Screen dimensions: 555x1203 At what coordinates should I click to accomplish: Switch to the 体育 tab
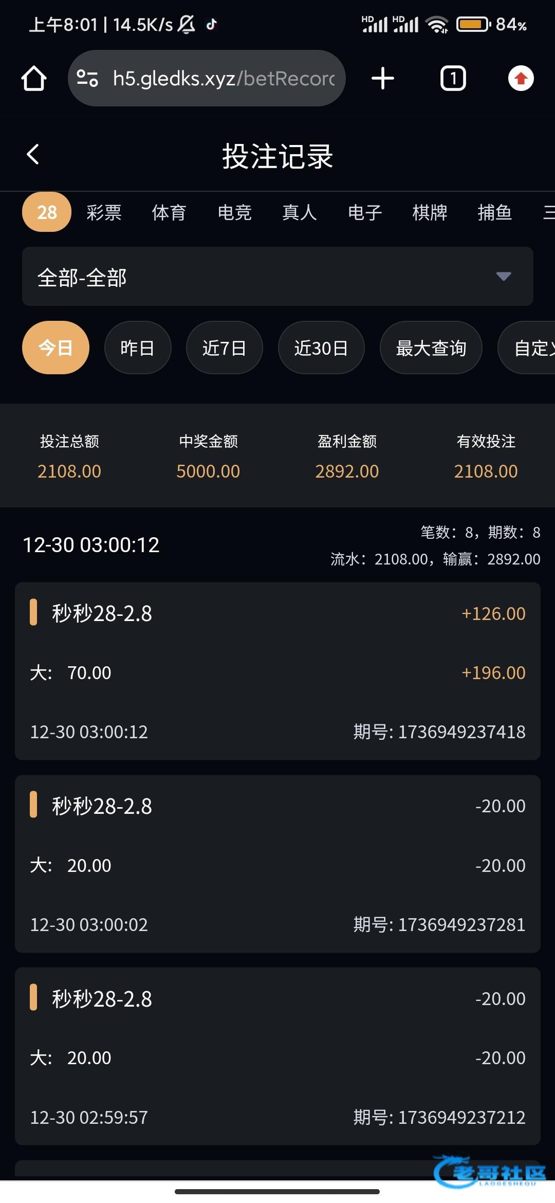pos(169,212)
